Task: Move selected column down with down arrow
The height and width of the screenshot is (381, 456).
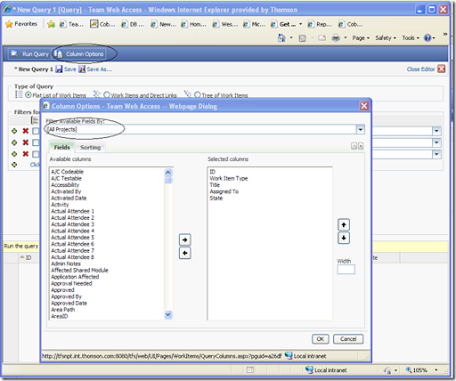Action: click(x=344, y=238)
